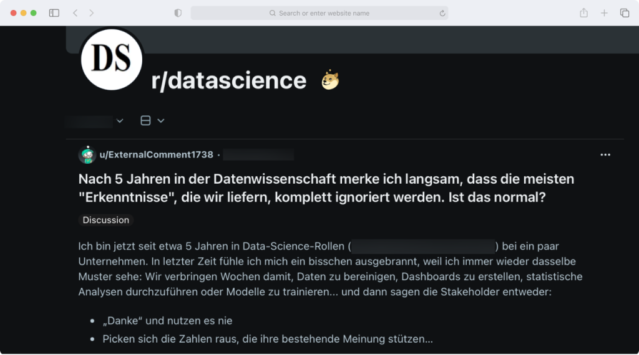Go back with the left arrow

tap(75, 13)
